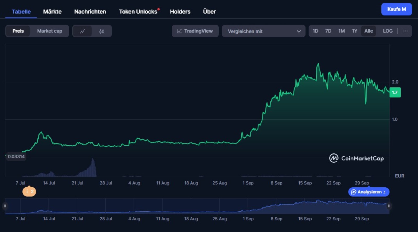Toggle the Market cap chart mode

(49, 31)
